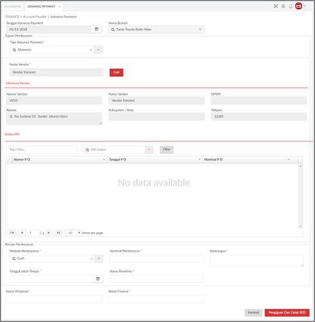The image size is (315, 322).
Task: Expand Tipe Advance Payment dropdown arrow
Action: pyautogui.click(x=99, y=50)
